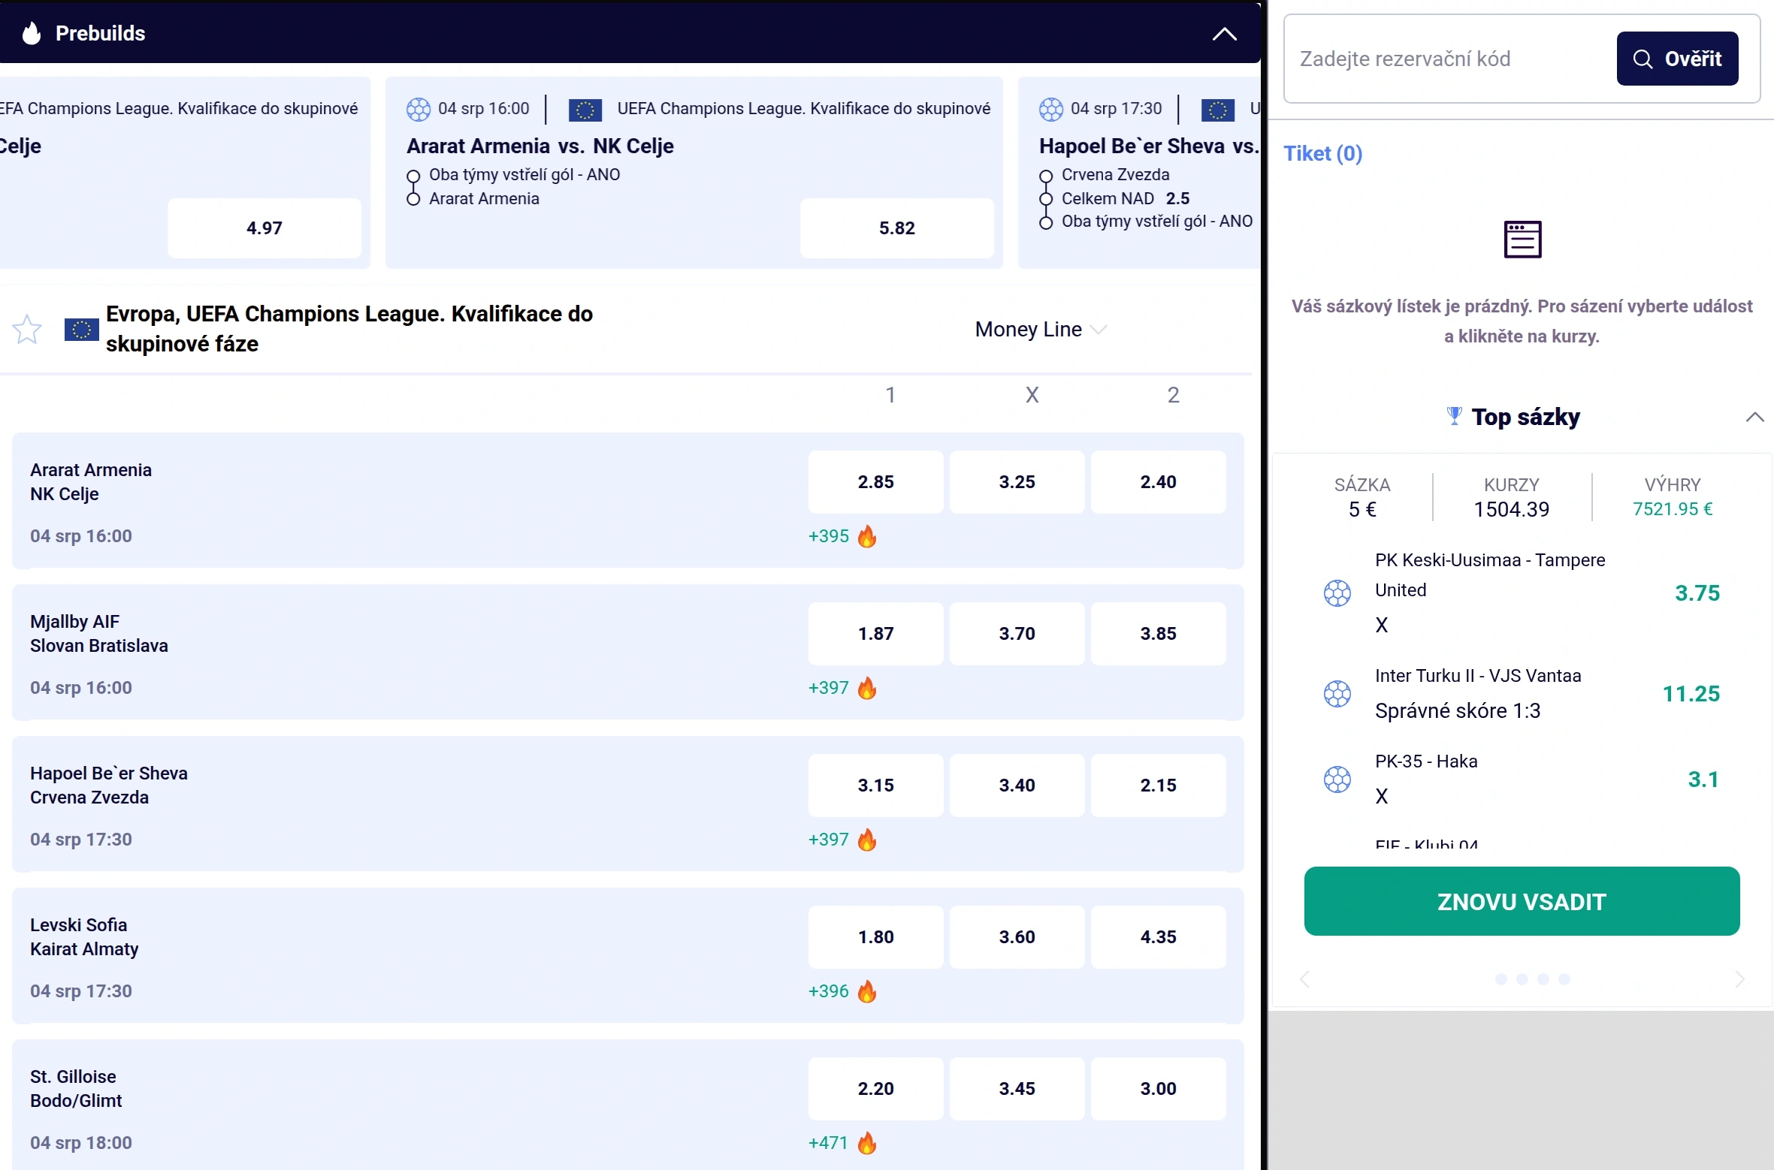The image size is (1774, 1170).
Task: Click soccer icon for PK Keski-Uusimaa bet
Action: 1337,593
